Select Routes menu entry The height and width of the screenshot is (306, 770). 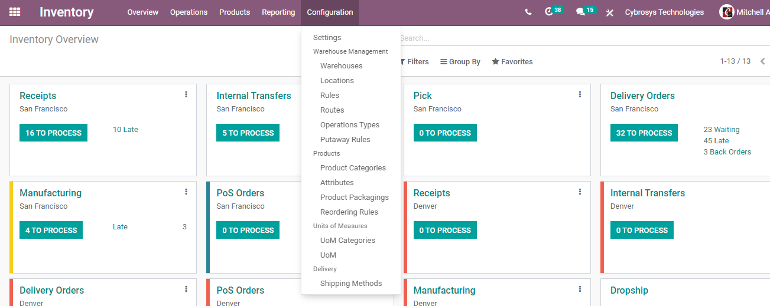click(351, 110)
